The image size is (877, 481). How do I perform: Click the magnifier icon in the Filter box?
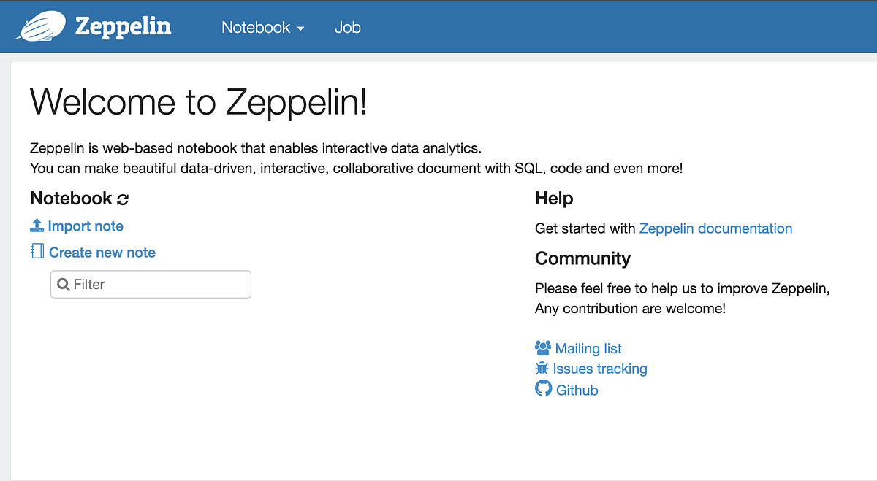tap(64, 284)
